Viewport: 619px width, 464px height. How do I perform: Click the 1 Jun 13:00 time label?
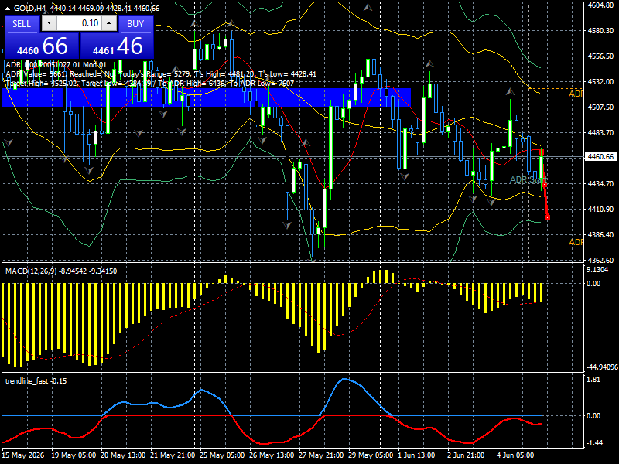(x=416, y=455)
